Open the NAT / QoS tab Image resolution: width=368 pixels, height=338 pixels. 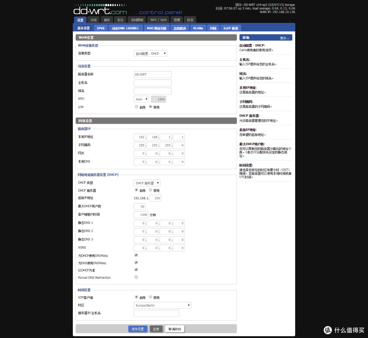point(158,20)
